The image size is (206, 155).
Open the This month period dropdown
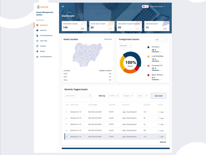click(x=125, y=45)
